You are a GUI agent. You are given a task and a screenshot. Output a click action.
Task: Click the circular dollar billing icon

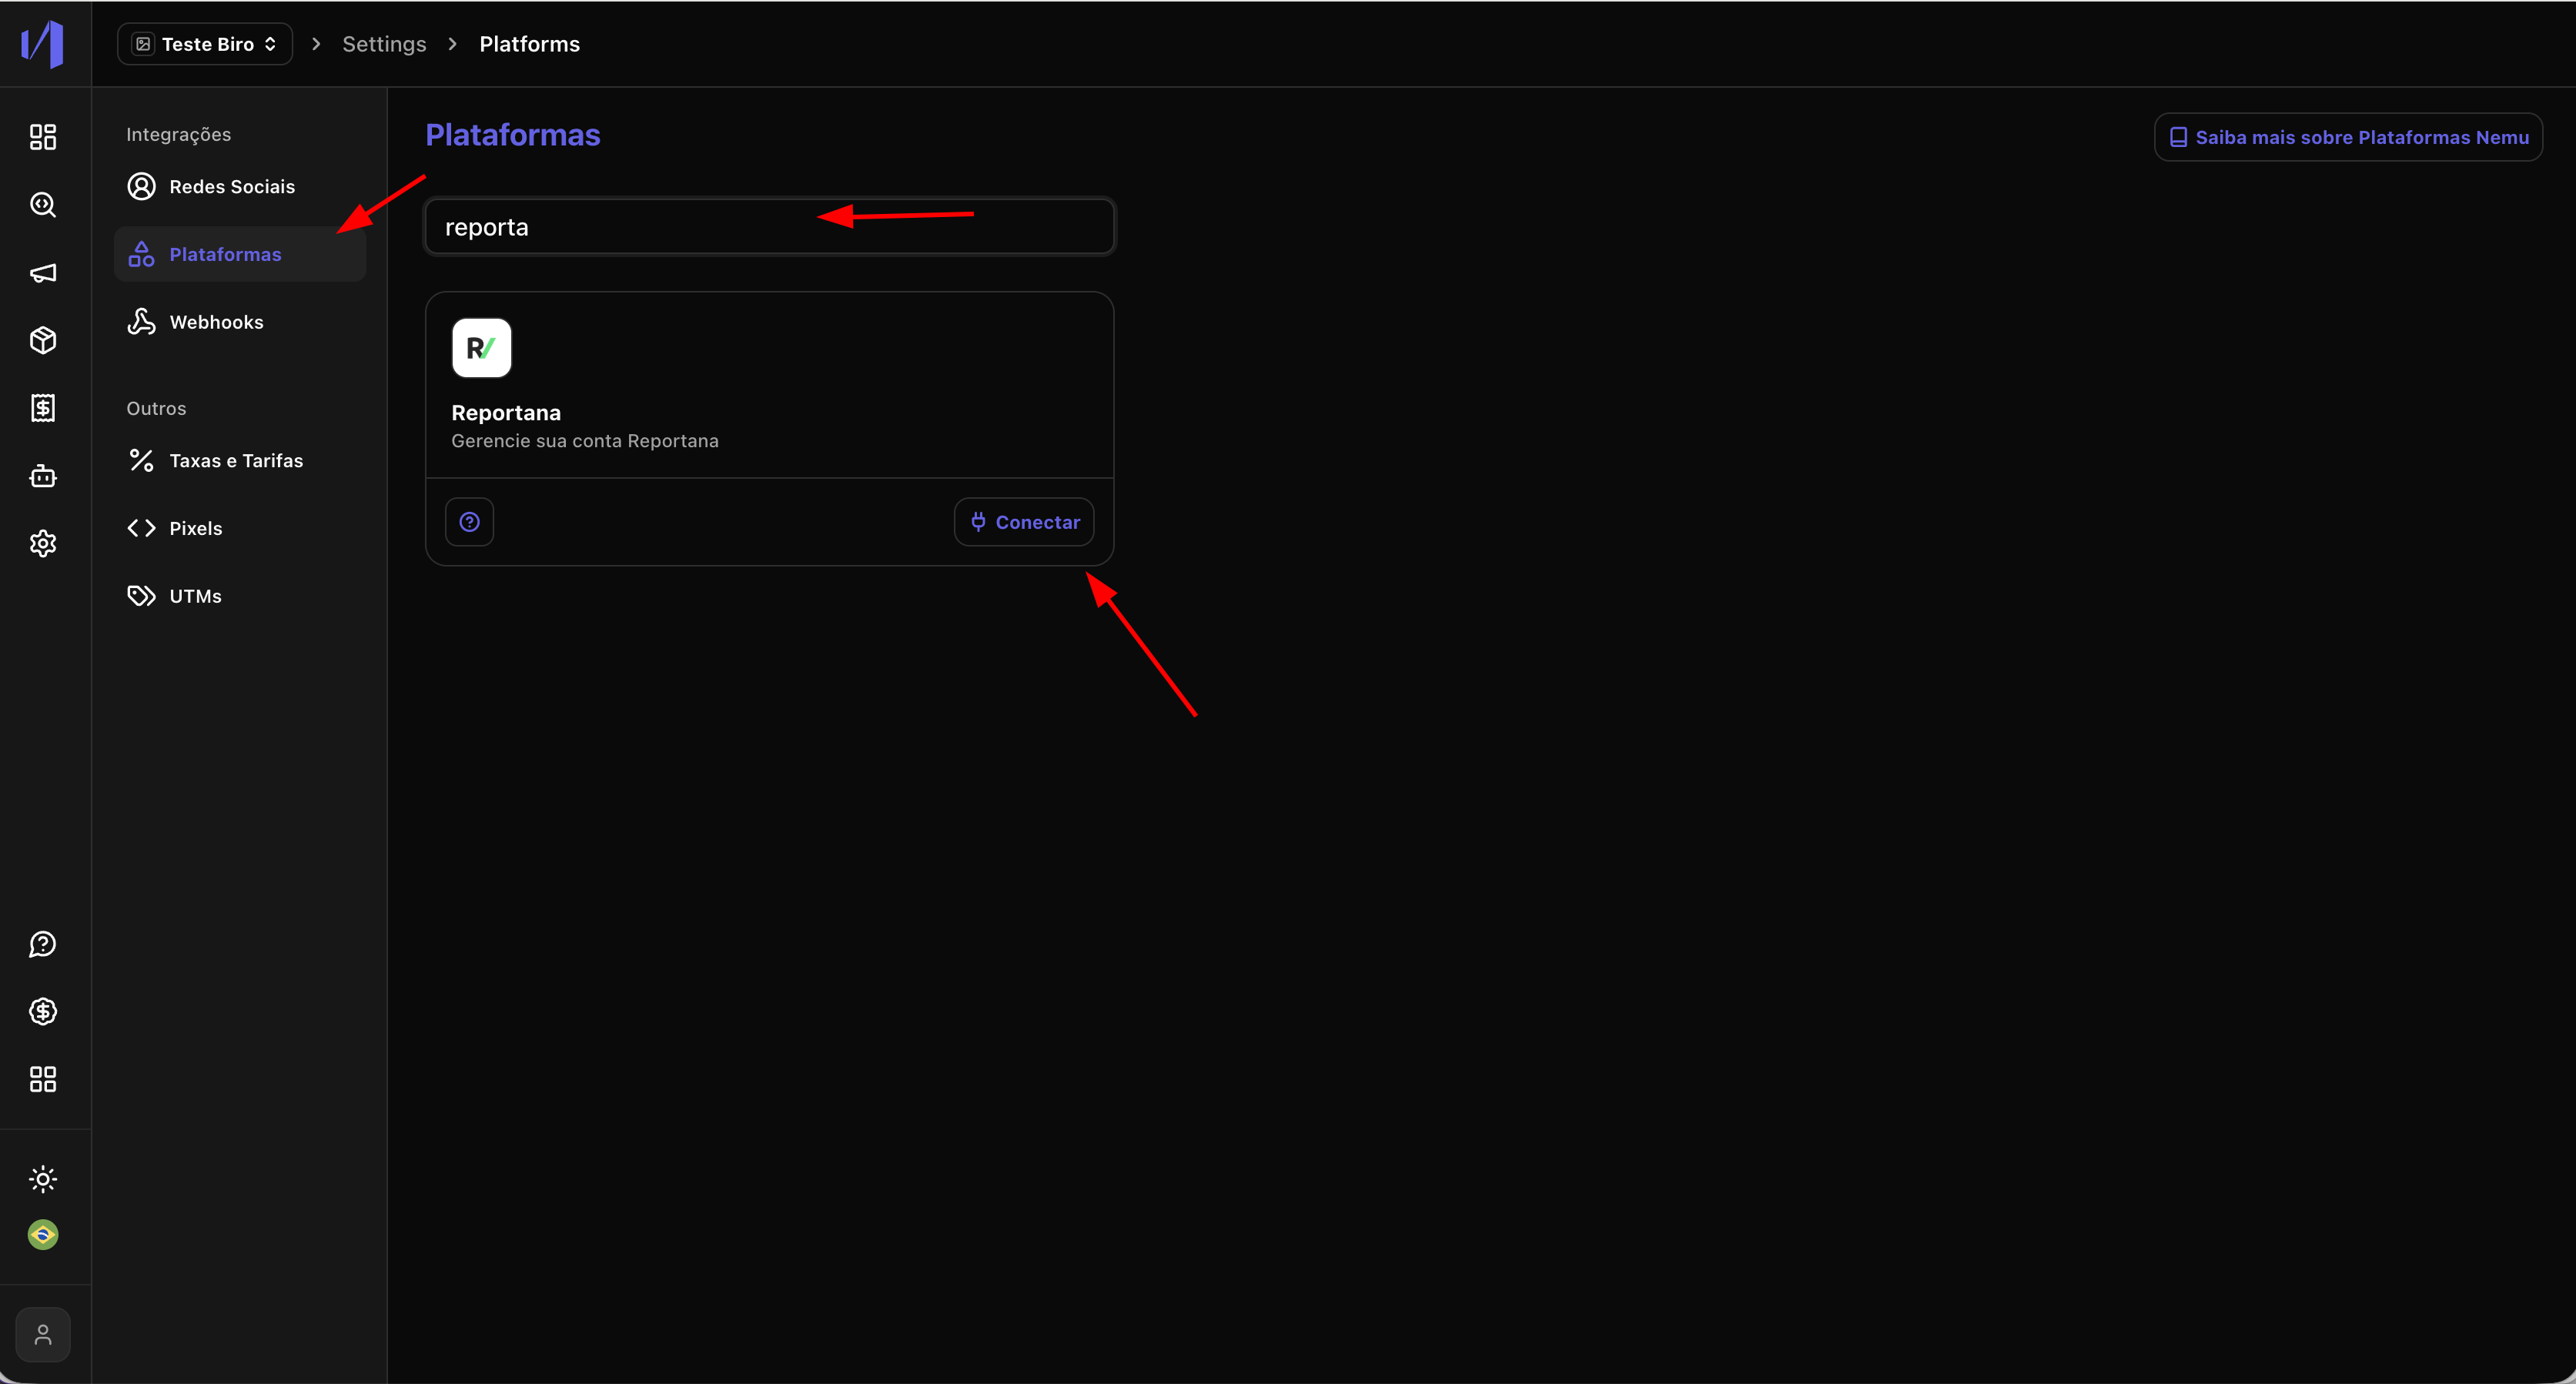[43, 1011]
